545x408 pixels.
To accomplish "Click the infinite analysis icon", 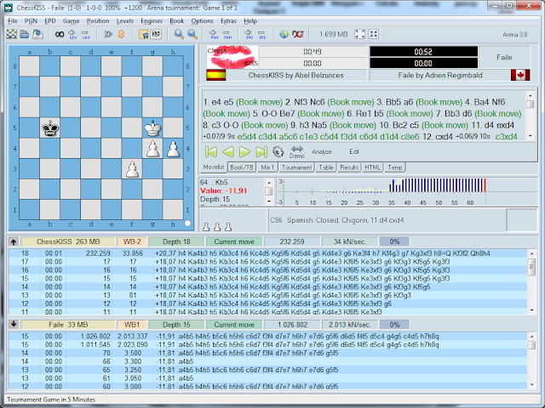I will [60, 34].
